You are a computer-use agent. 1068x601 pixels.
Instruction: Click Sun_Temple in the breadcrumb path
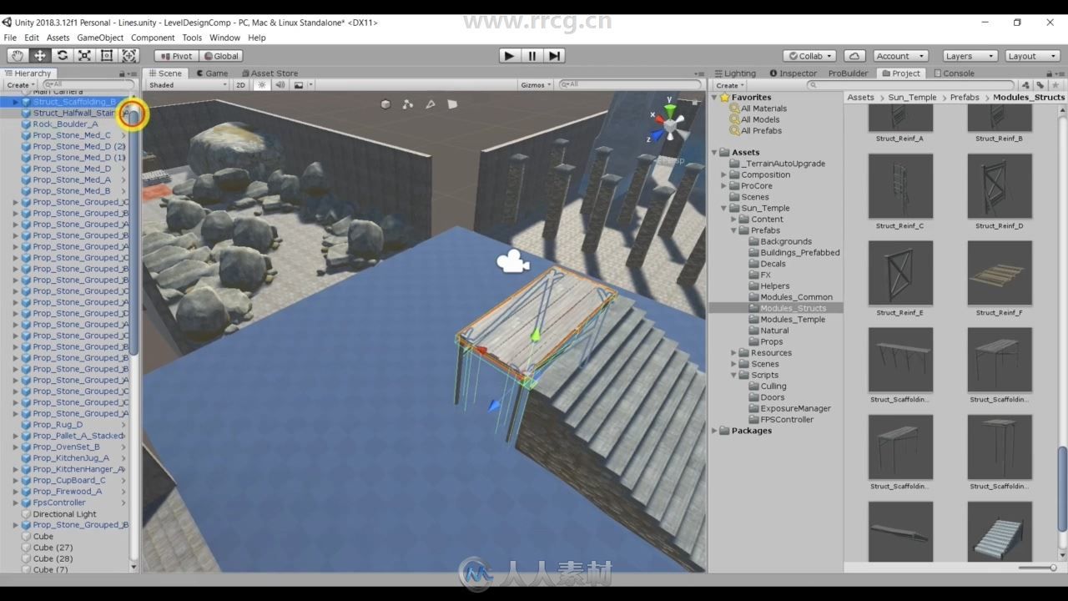click(912, 98)
